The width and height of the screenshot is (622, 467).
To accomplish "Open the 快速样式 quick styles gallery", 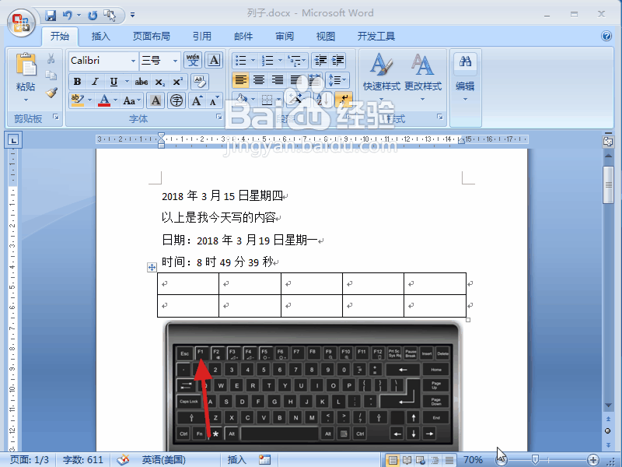I will coord(382,75).
